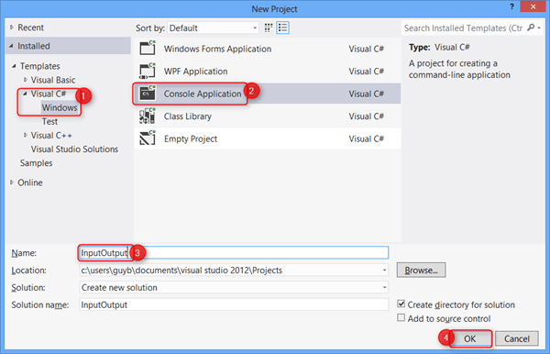Select the Visual Basic templates node
This screenshot has width=550, height=354.
click(x=53, y=80)
